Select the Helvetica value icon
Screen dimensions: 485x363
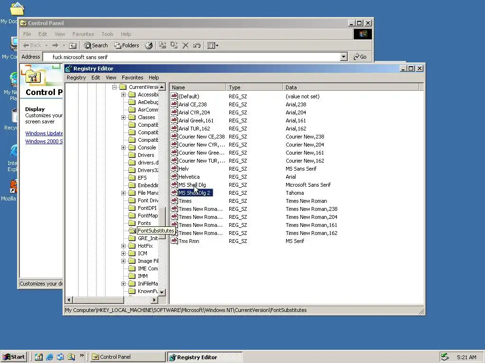[x=174, y=176]
